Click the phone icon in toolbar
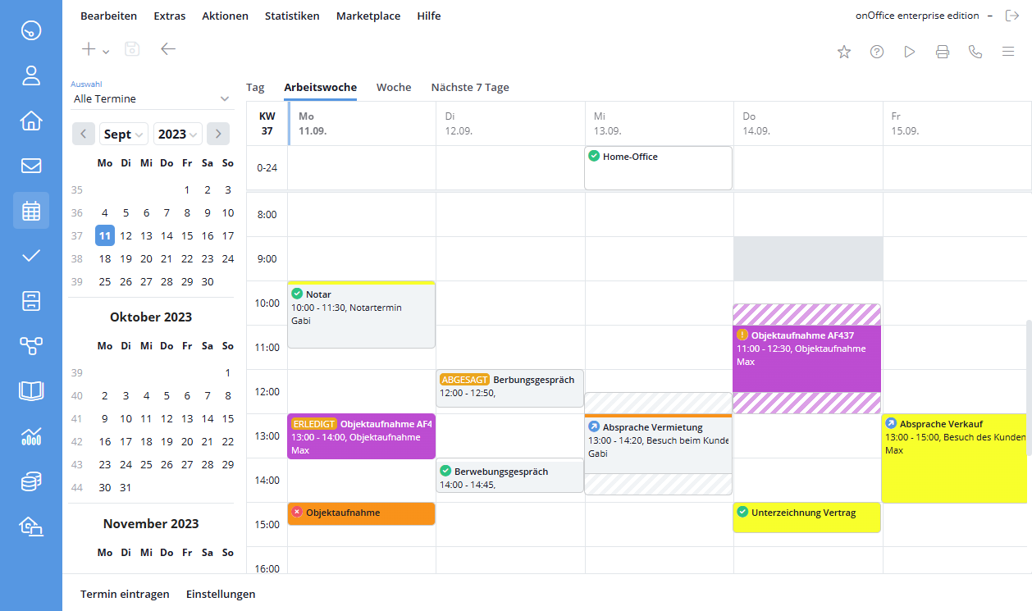The height and width of the screenshot is (611, 1032). tap(975, 52)
